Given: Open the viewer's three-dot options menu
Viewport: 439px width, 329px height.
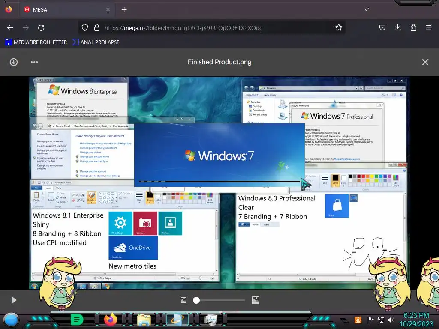Looking at the screenshot, I should click(34, 62).
